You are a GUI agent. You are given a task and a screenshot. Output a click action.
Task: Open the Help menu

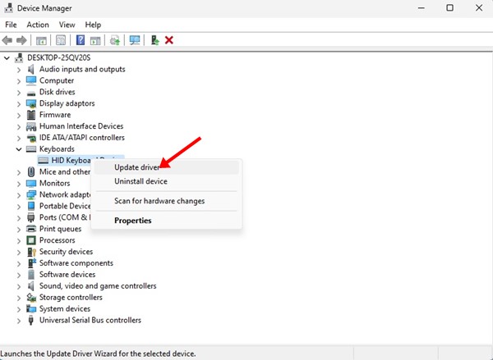pos(93,25)
